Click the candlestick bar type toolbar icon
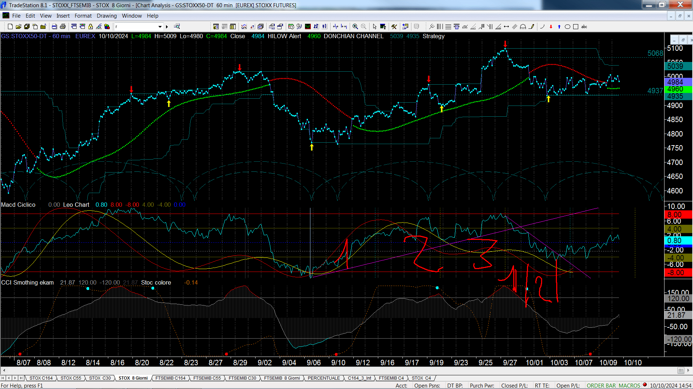Image resolution: width=693 pixels, height=389 pixels. pyautogui.click(x=324, y=26)
